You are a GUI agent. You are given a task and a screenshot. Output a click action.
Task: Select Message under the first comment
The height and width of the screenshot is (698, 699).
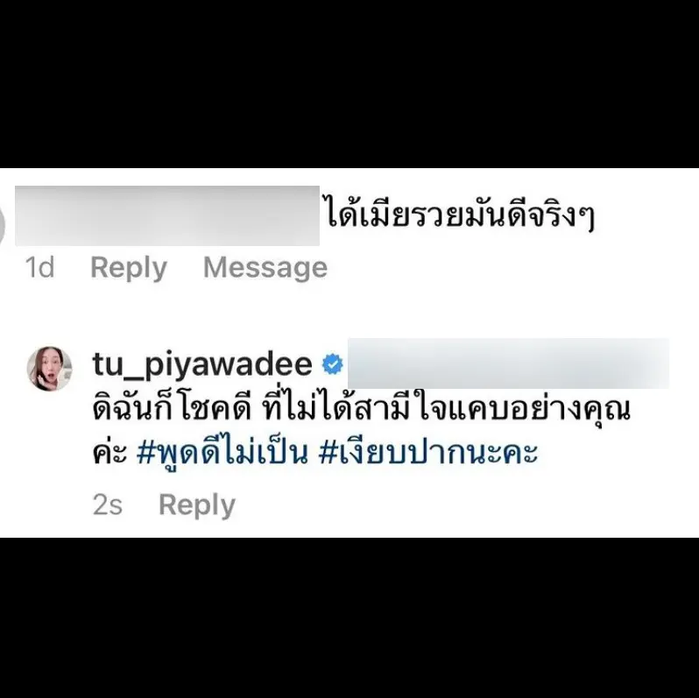pyautogui.click(x=265, y=267)
